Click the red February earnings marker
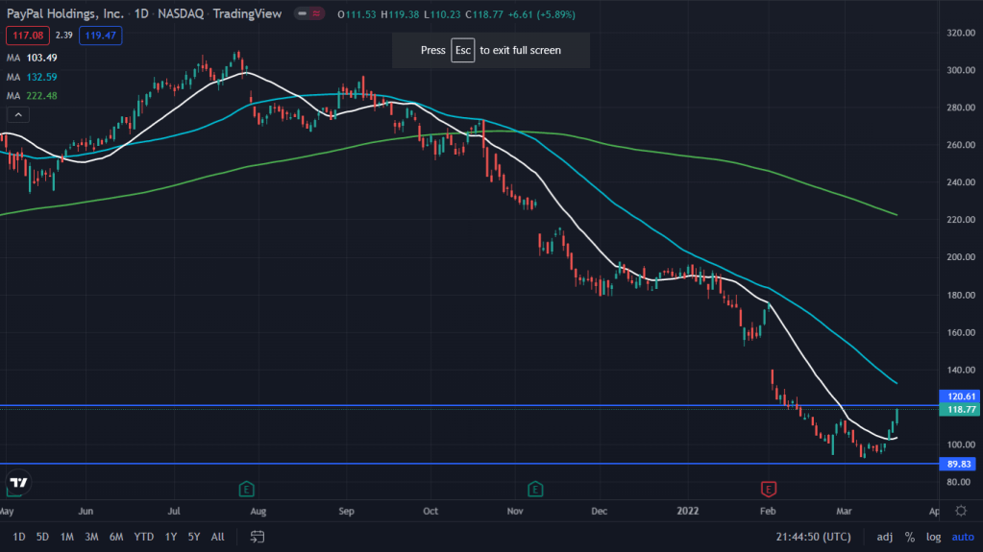 coord(768,489)
